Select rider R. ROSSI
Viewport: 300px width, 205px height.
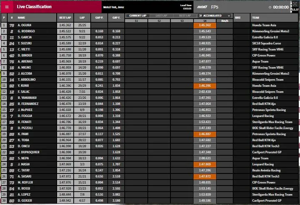coord(24,189)
